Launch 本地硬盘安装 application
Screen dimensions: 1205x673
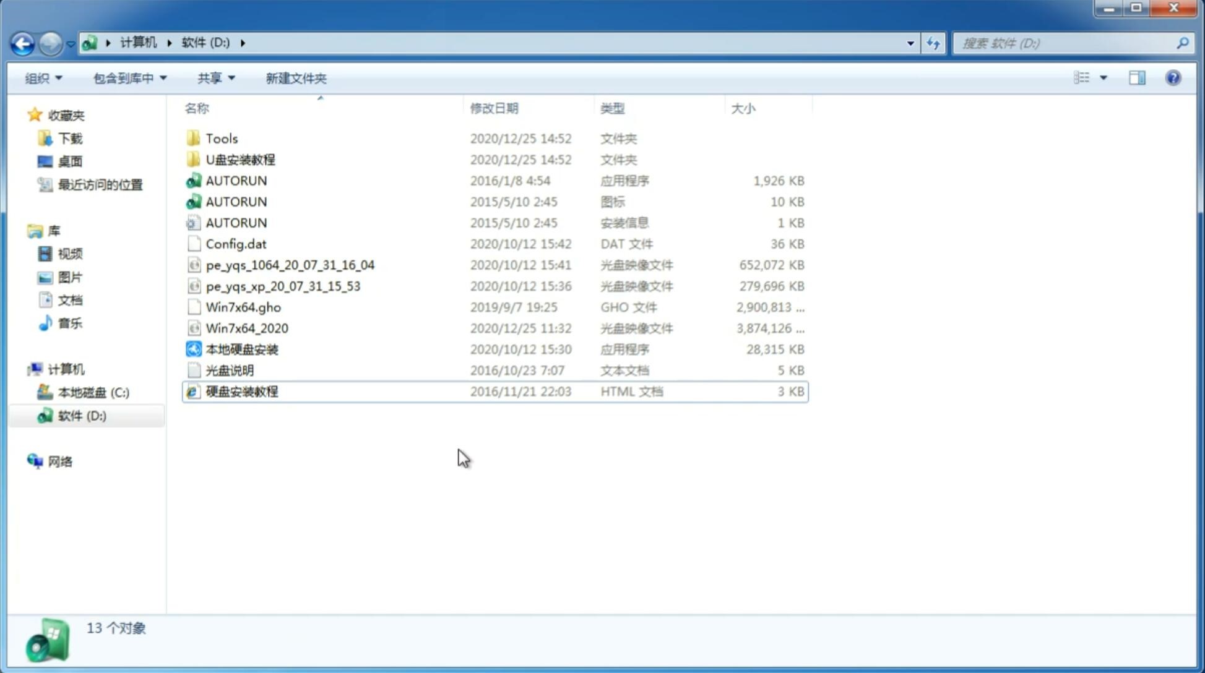tap(241, 349)
